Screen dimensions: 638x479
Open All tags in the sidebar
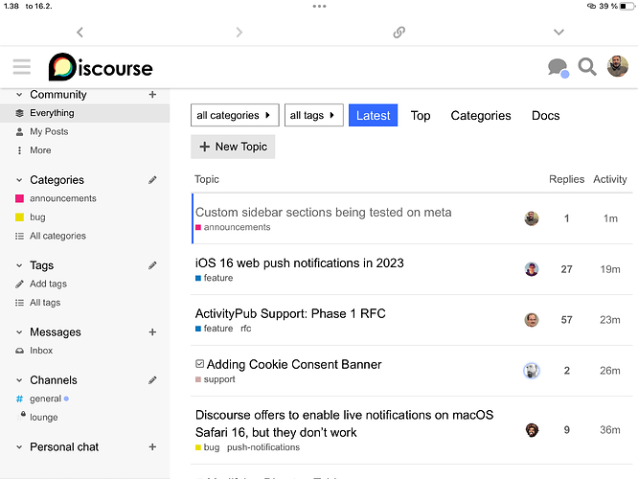pyautogui.click(x=45, y=303)
